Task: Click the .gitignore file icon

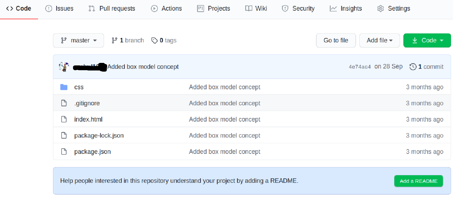Action: (64, 103)
